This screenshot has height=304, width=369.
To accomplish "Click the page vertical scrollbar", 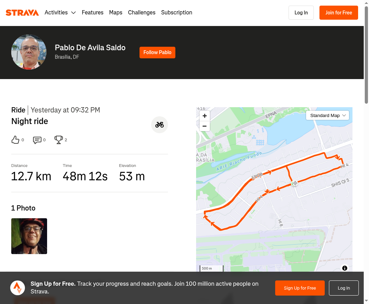I will tap(367, 55).
